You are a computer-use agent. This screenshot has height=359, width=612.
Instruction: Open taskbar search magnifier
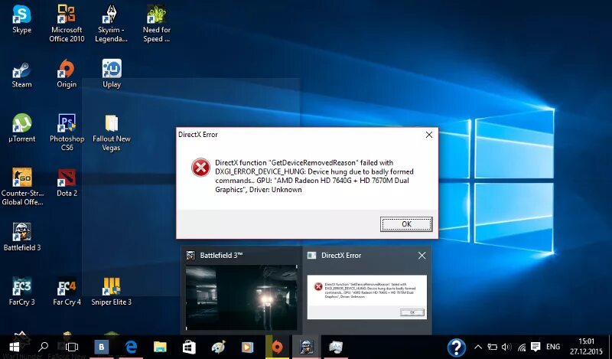(x=43, y=347)
